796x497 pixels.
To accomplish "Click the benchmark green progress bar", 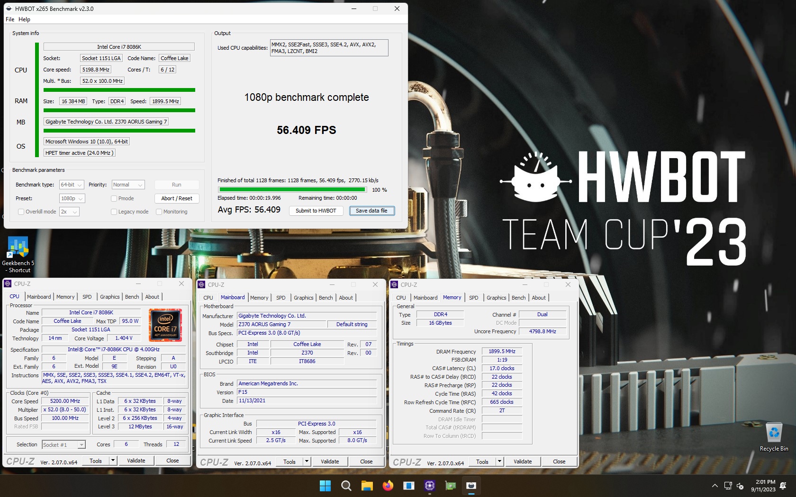I will pyautogui.click(x=292, y=190).
